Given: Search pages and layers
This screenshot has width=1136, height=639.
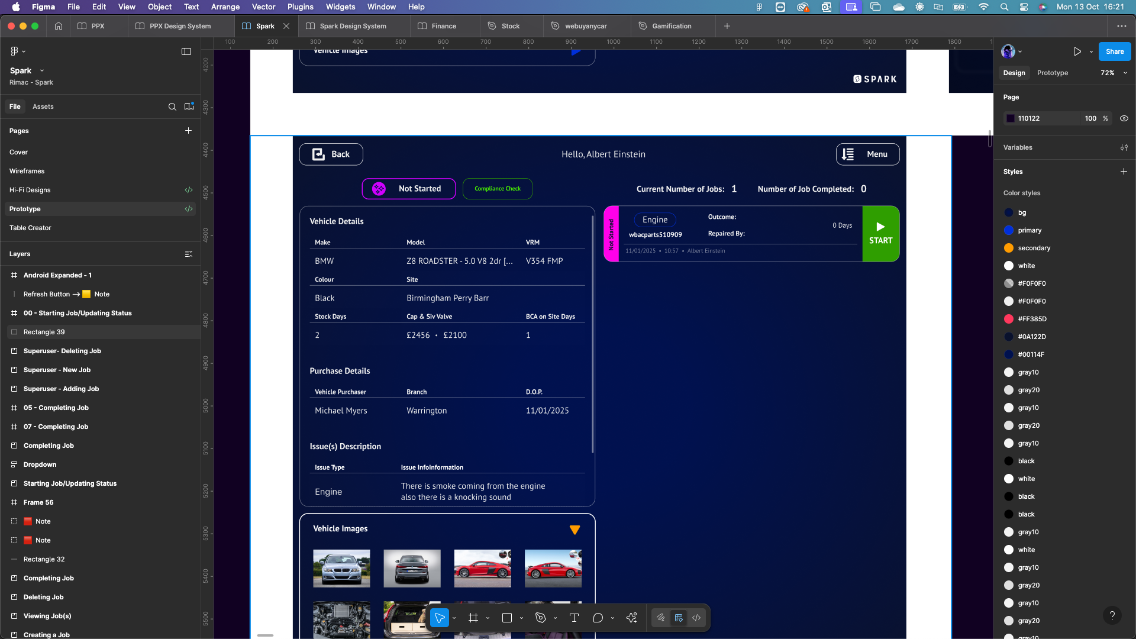Looking at the screenshot, I should [172, 106].
